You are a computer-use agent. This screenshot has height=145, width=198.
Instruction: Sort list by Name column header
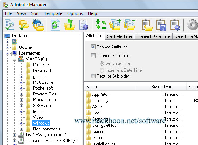(110, 87)
